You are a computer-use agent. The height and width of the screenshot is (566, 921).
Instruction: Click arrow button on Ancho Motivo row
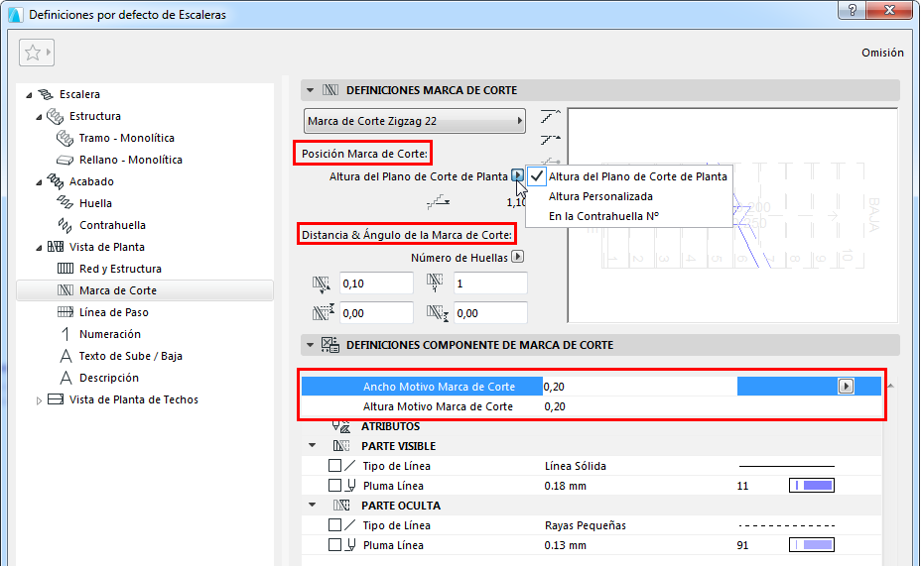846,386
